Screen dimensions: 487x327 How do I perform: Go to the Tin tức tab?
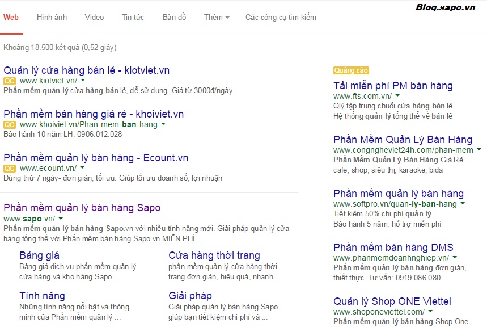[133, 17]
